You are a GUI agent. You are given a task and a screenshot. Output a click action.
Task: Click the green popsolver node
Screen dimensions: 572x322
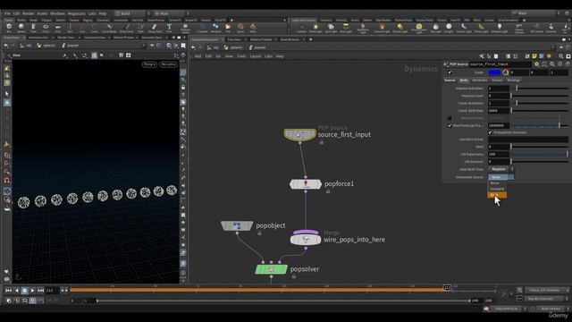pos(271,269)
